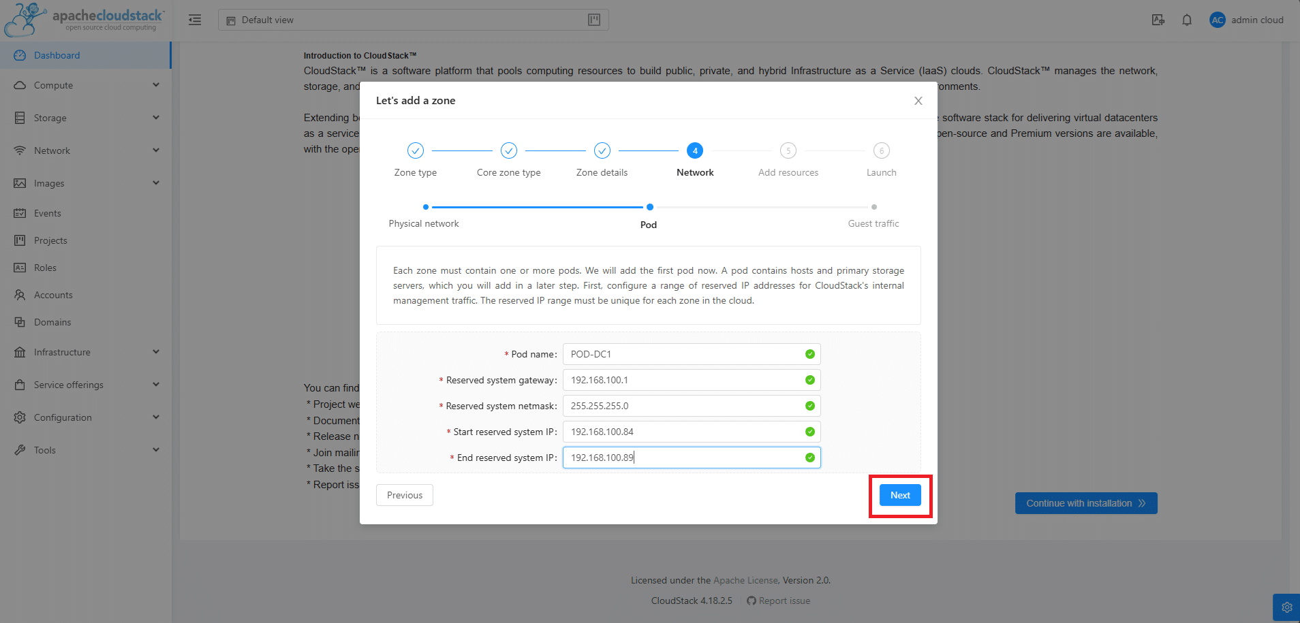Expand the Service offerings menu chevron
This screenshot has height=623, width=1300.
[x=156, y=385]
